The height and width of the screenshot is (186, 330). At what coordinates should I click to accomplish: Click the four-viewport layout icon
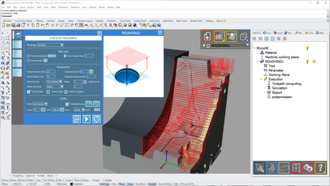pyautogui.click(x=81, y=25)
